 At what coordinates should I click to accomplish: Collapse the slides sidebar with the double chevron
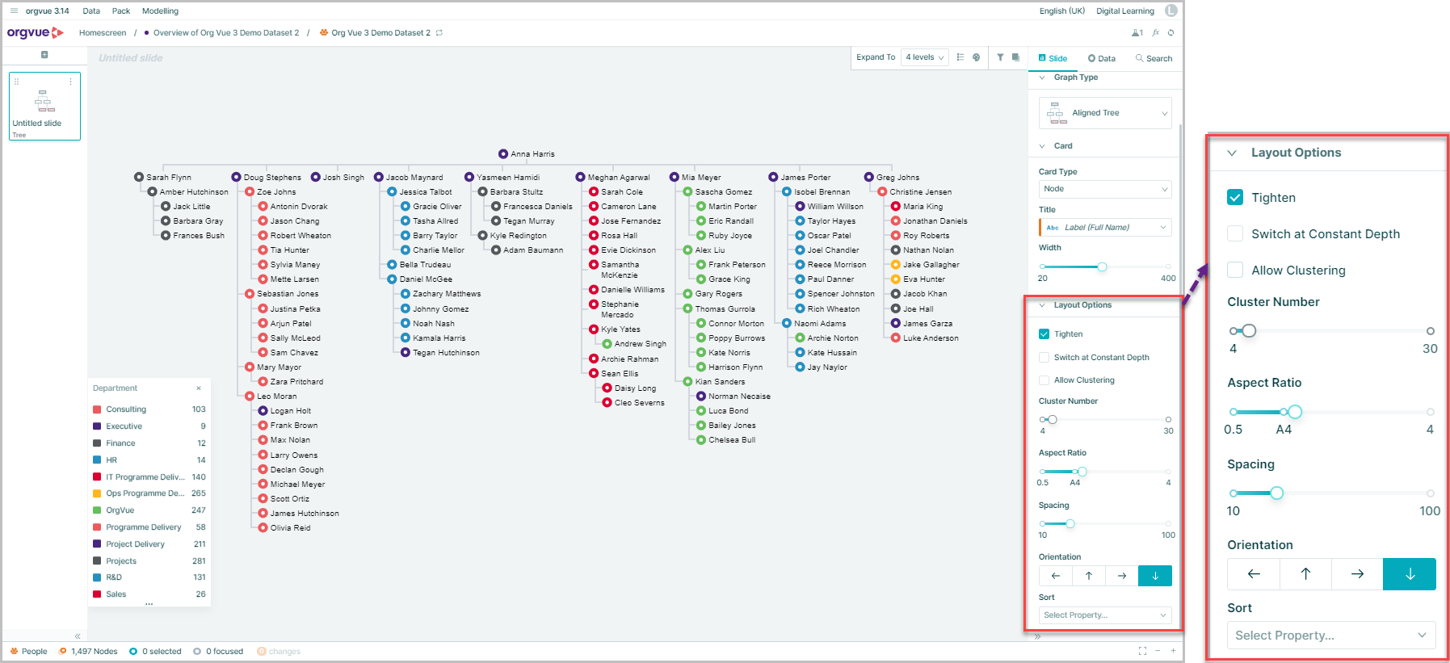(x=78, y=636)
